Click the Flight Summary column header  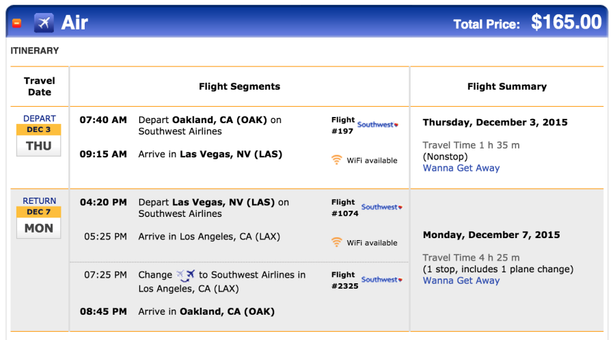507,86
